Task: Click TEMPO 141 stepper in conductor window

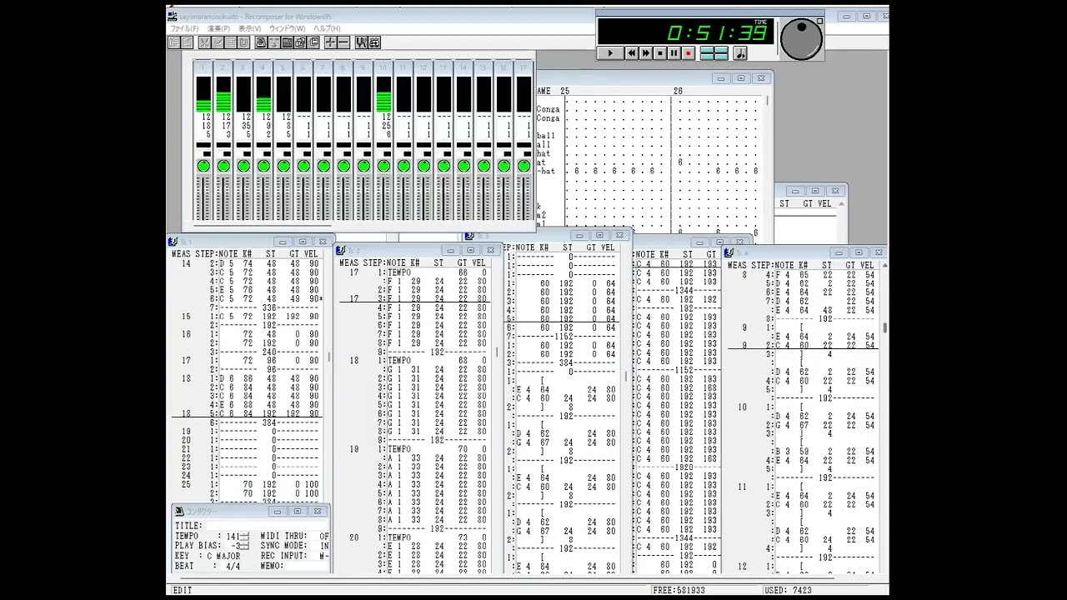Action: [244, 536]
